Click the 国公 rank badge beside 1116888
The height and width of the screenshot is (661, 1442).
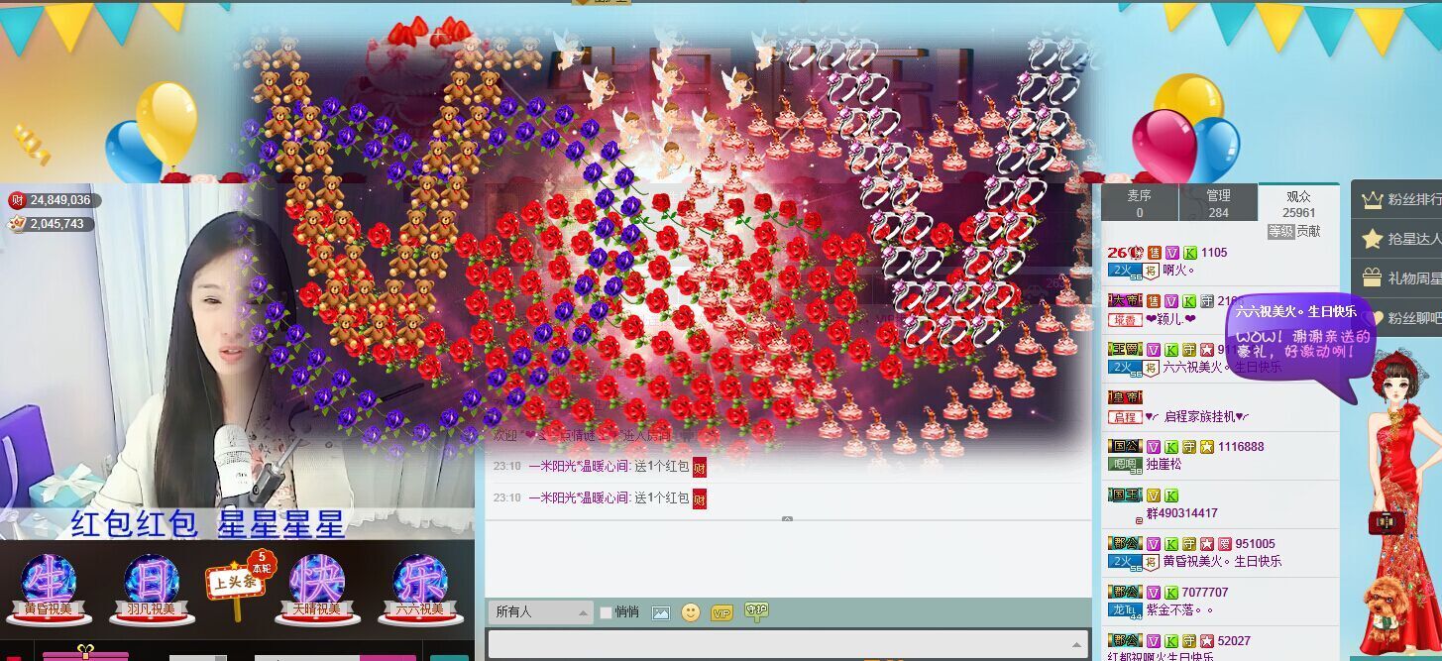click(1124, 447)
